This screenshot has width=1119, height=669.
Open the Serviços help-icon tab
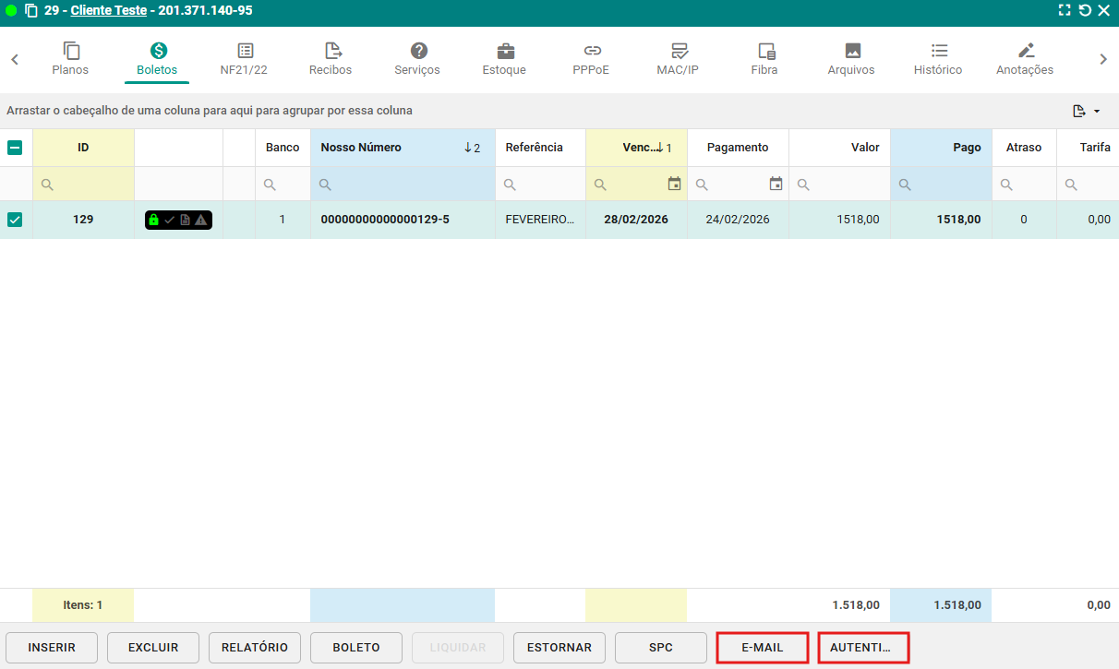418,52
